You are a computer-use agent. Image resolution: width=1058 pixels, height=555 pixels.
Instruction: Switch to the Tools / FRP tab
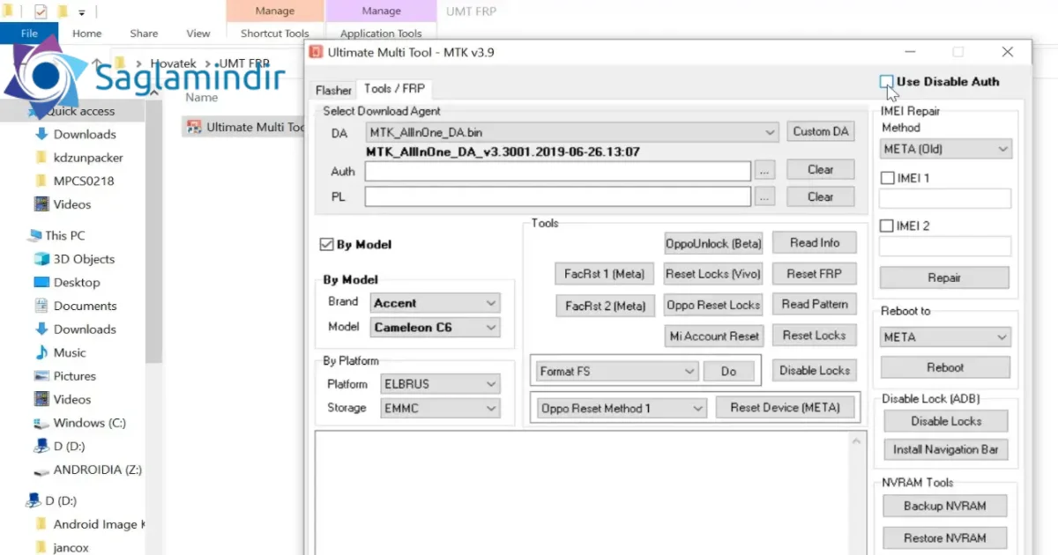(394, 89)
